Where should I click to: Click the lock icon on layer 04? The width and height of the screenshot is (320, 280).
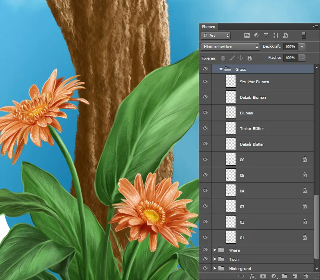click(305, 190)
